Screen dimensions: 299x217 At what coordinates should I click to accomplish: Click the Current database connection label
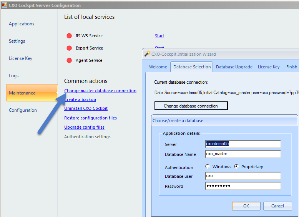click(181, 82)
